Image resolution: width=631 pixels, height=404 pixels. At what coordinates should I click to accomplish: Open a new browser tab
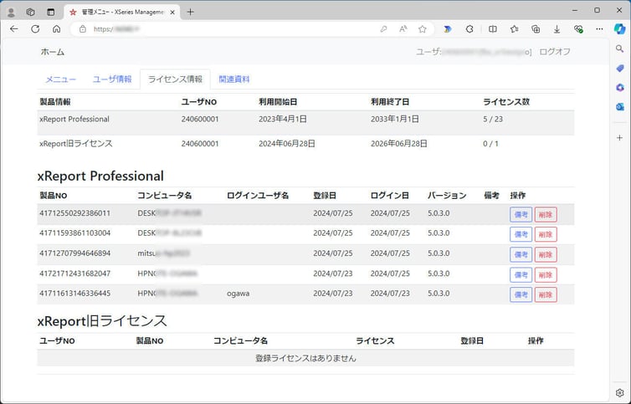190,13
